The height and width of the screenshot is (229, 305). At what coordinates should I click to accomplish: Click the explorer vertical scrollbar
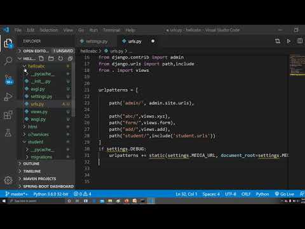click(73, 89)
